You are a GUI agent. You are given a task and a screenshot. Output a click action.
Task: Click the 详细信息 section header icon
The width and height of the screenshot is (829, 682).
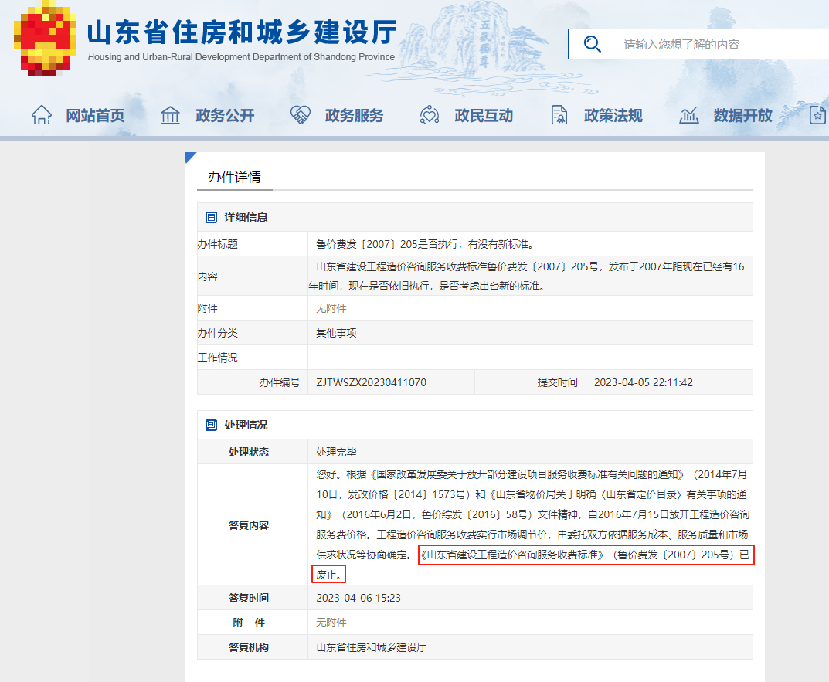point(209,217)
